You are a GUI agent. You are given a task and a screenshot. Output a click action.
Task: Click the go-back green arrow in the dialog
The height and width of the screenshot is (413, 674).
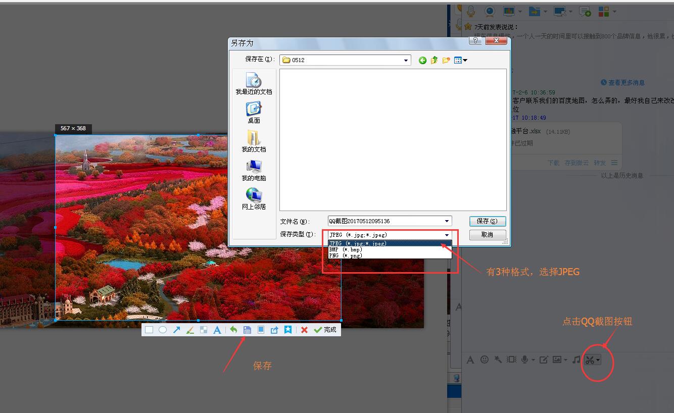tap(422, 60)
